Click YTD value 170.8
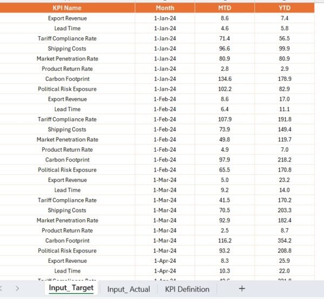 tap(285, 170)
